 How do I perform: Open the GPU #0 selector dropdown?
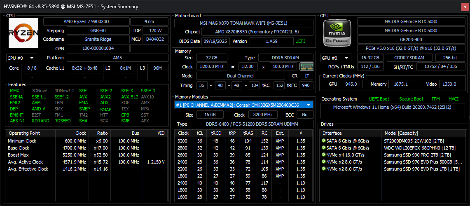click(336, 58)
